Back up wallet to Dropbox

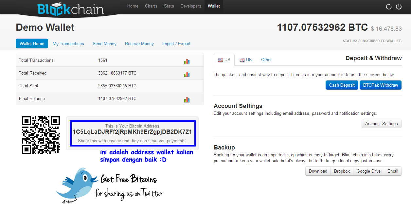pyautogui.click(x=342, y=171)
